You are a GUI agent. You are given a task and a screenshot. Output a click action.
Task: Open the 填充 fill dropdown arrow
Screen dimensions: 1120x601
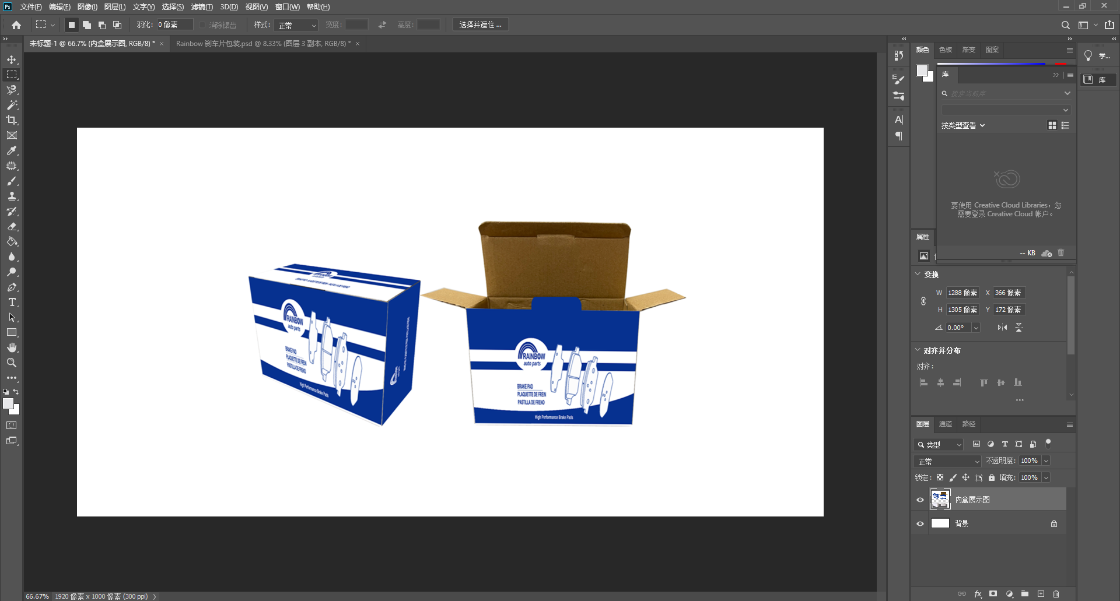pos(1046,477)
